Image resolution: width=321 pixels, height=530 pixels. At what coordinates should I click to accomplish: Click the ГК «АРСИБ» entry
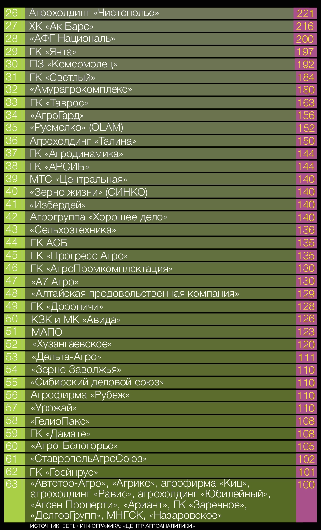59,166
